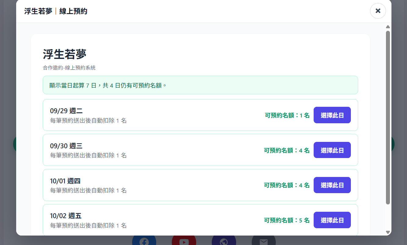The image size is (407, 245).
Task: Choose 選擇此日 for 10/01 週四
Action: (332, 185)
